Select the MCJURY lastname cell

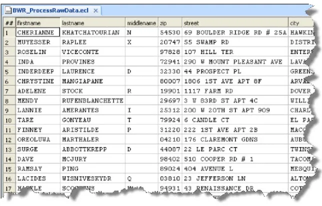pyautogui.click(x=93, y=159)
